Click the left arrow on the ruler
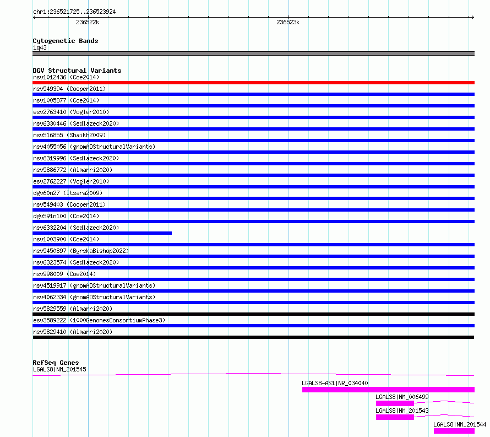This screenshot has width=490, height=437. click(34, 18)
